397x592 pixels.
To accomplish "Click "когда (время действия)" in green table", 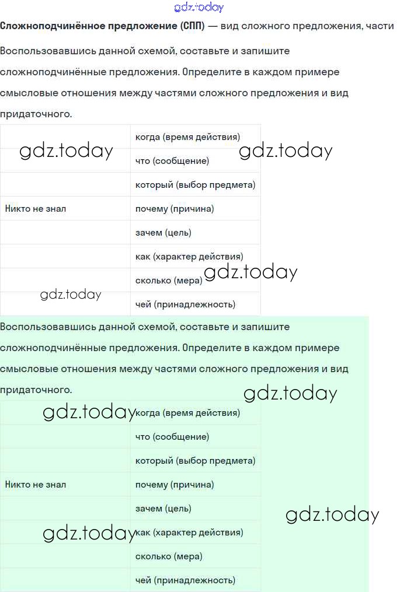I will pos(187,413).
